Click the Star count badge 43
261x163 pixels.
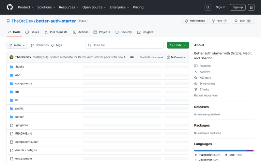point(249,21)
